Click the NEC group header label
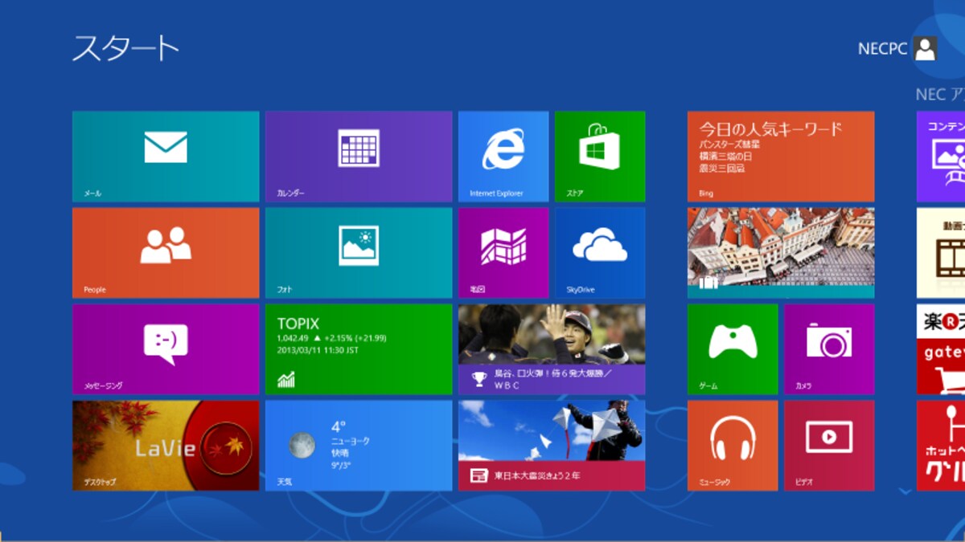The width and height of the screenshot is (965, 542). (x=940, y=95)
